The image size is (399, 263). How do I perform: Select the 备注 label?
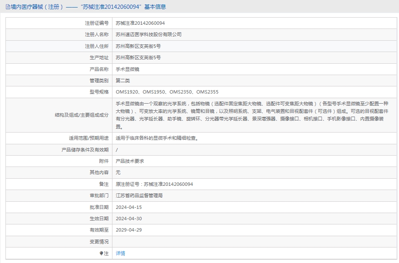pos(104,184)
